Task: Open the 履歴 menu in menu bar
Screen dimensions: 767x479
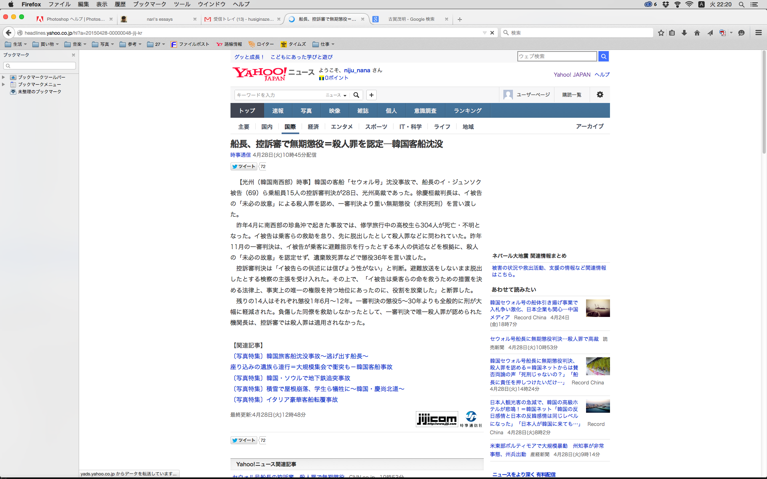Action: click(120, 4)
